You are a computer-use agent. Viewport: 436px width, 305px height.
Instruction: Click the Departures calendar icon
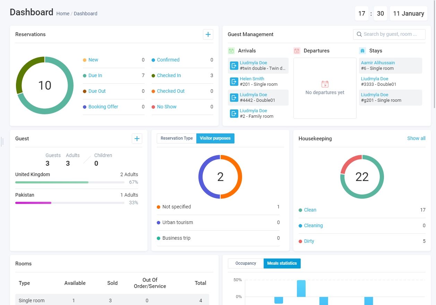(x=297, y=51)
